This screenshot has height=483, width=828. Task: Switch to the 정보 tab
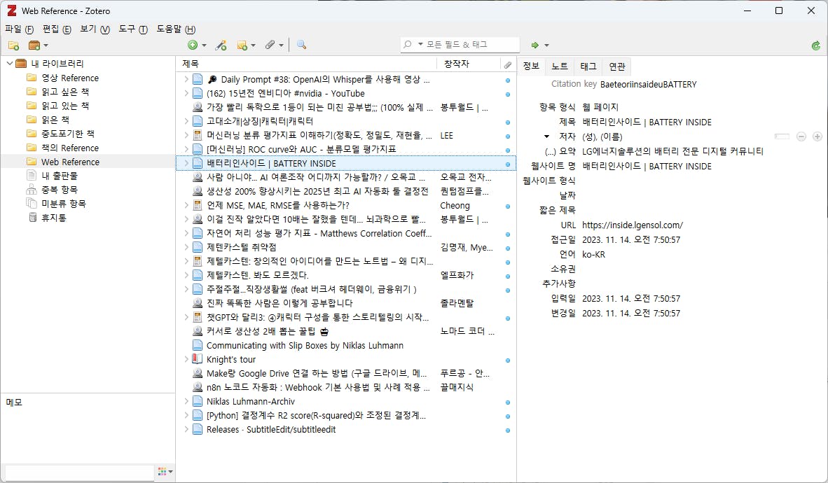point(531,66)
